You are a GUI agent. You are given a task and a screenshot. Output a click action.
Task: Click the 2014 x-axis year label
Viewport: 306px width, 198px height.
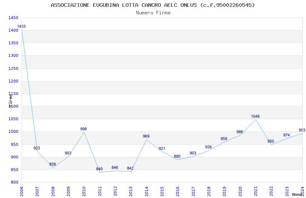click(x=147, y=192)
